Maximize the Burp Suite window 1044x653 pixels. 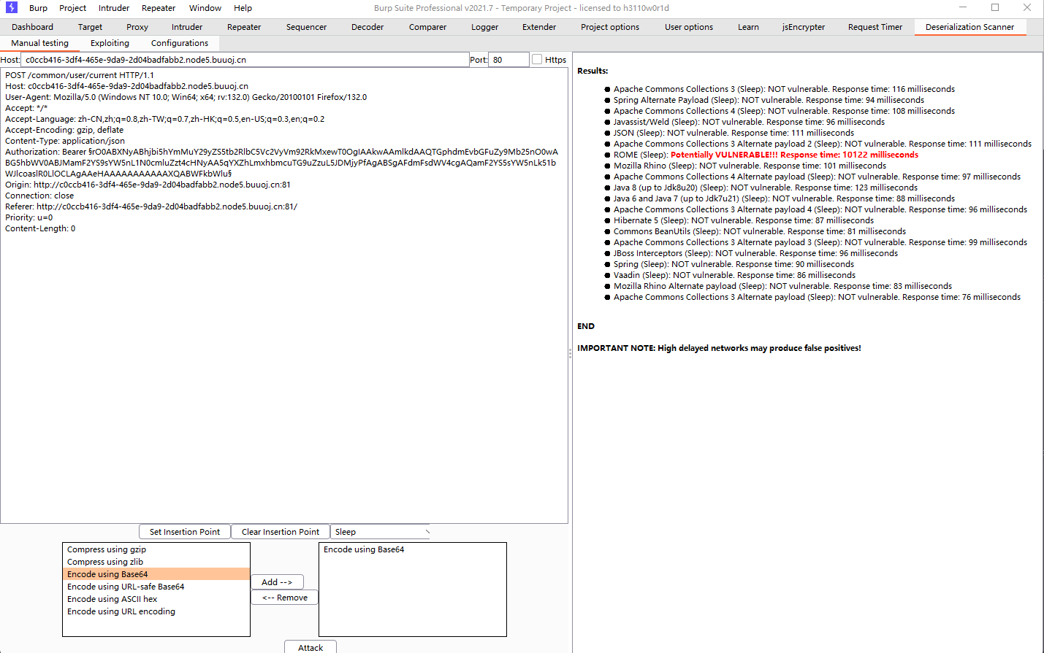[x=994, y=7]
